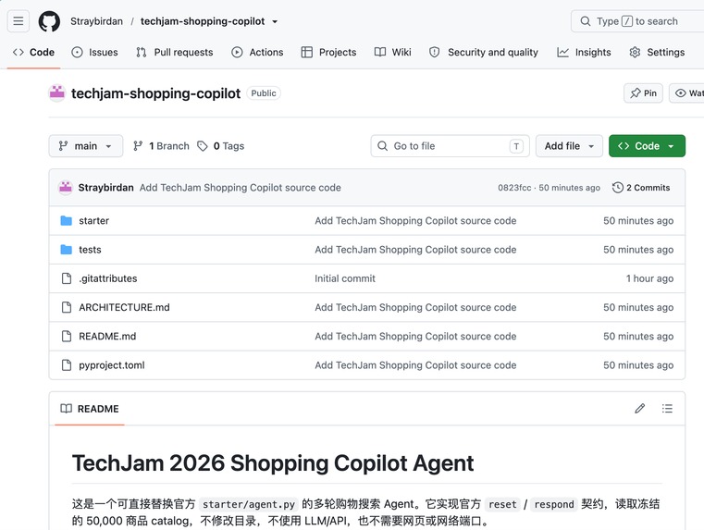Open the README outline list icon
The width and height of the screenshot is (704, 530).
(x=667, y=409)
